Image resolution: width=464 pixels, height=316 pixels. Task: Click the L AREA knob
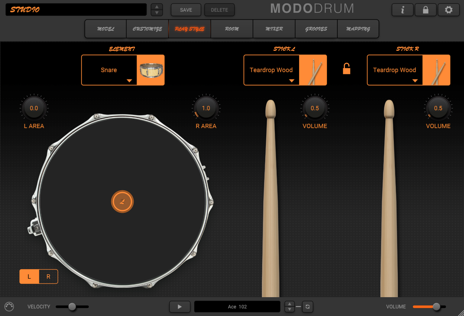(34, 108)
